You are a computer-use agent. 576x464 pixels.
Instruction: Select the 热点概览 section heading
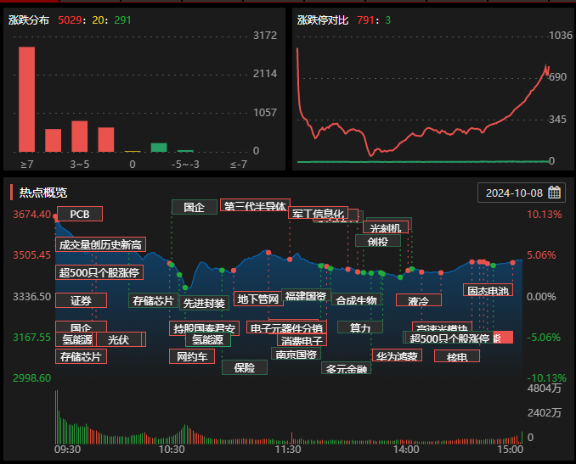43,193
